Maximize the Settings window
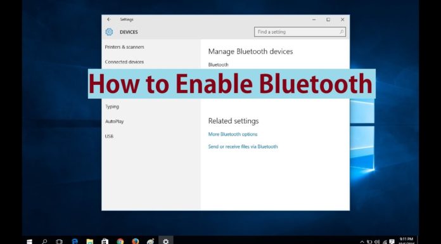 (328, 20)
